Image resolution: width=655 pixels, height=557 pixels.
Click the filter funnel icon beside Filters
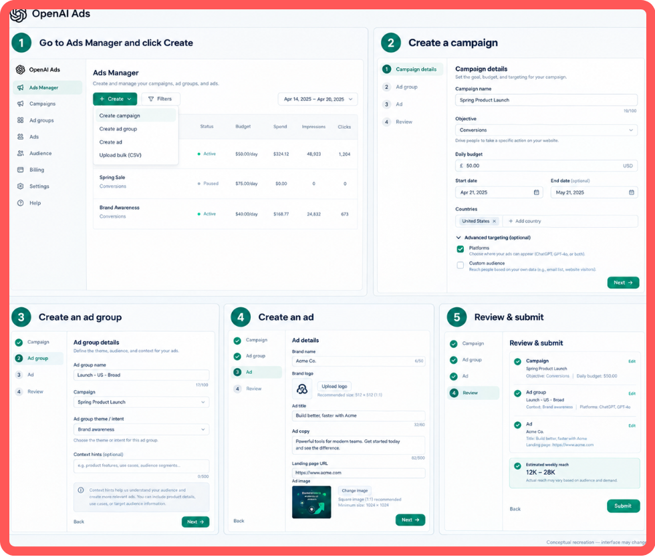151,99
